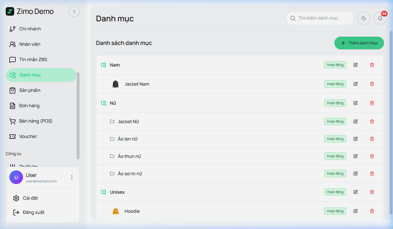393x229 pixels.
Task: Click the trash icon for Áo len nữ
Action: (372, 139)
